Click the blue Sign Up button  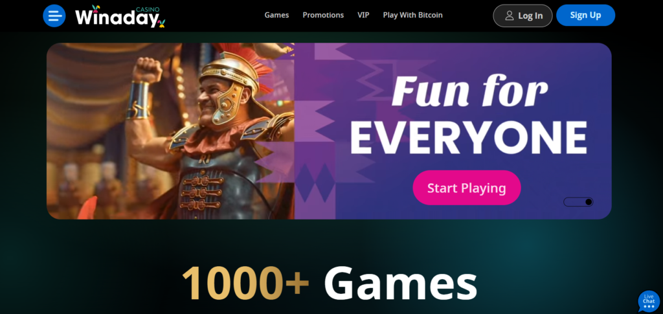pos(585,15)
